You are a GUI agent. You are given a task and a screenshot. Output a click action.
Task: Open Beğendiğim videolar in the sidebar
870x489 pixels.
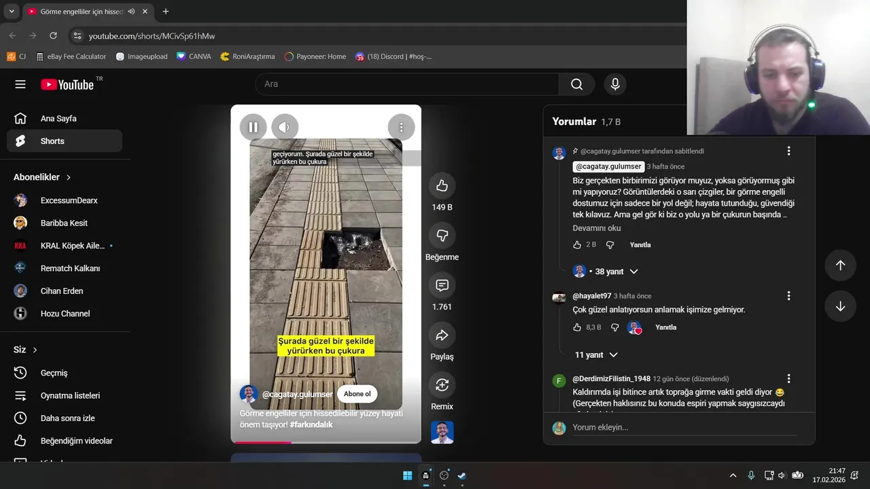65,441
